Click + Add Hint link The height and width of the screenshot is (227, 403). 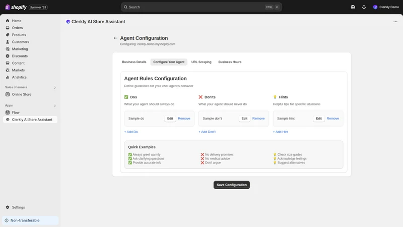[281, 132]
